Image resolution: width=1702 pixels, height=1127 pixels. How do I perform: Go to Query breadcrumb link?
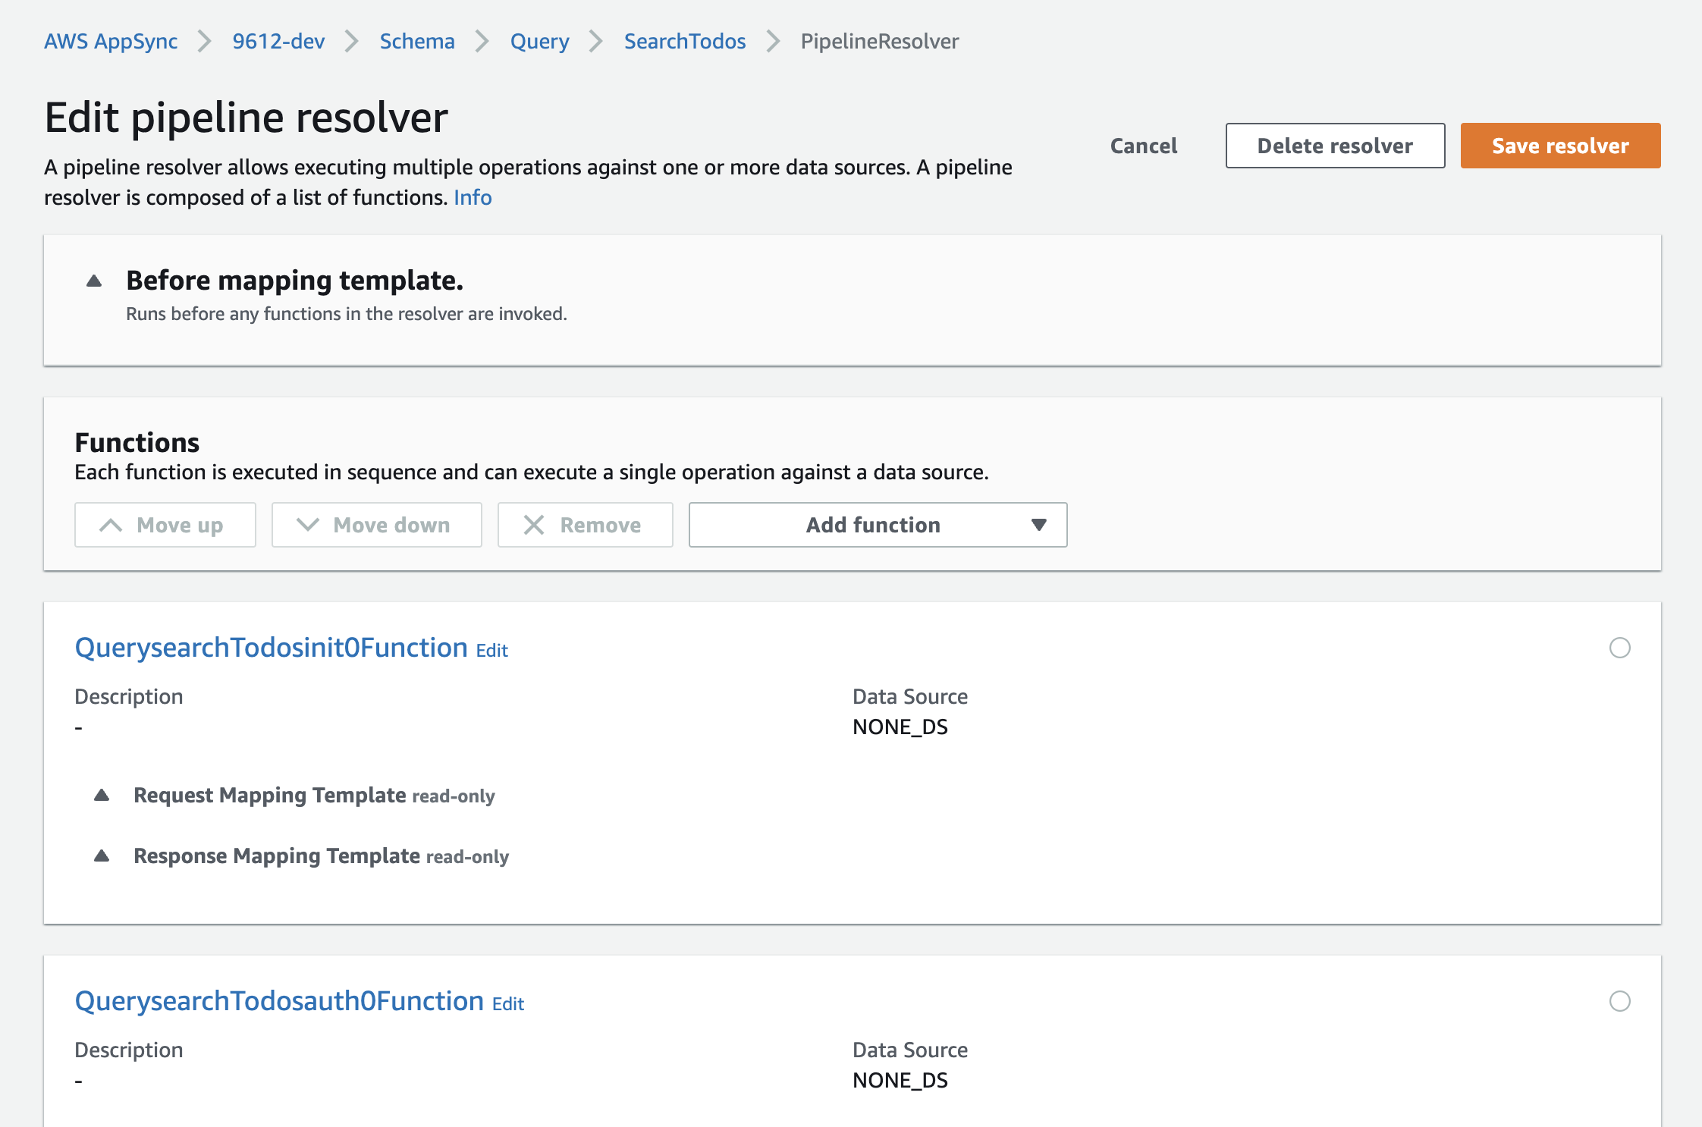click(x=539, y=41)
